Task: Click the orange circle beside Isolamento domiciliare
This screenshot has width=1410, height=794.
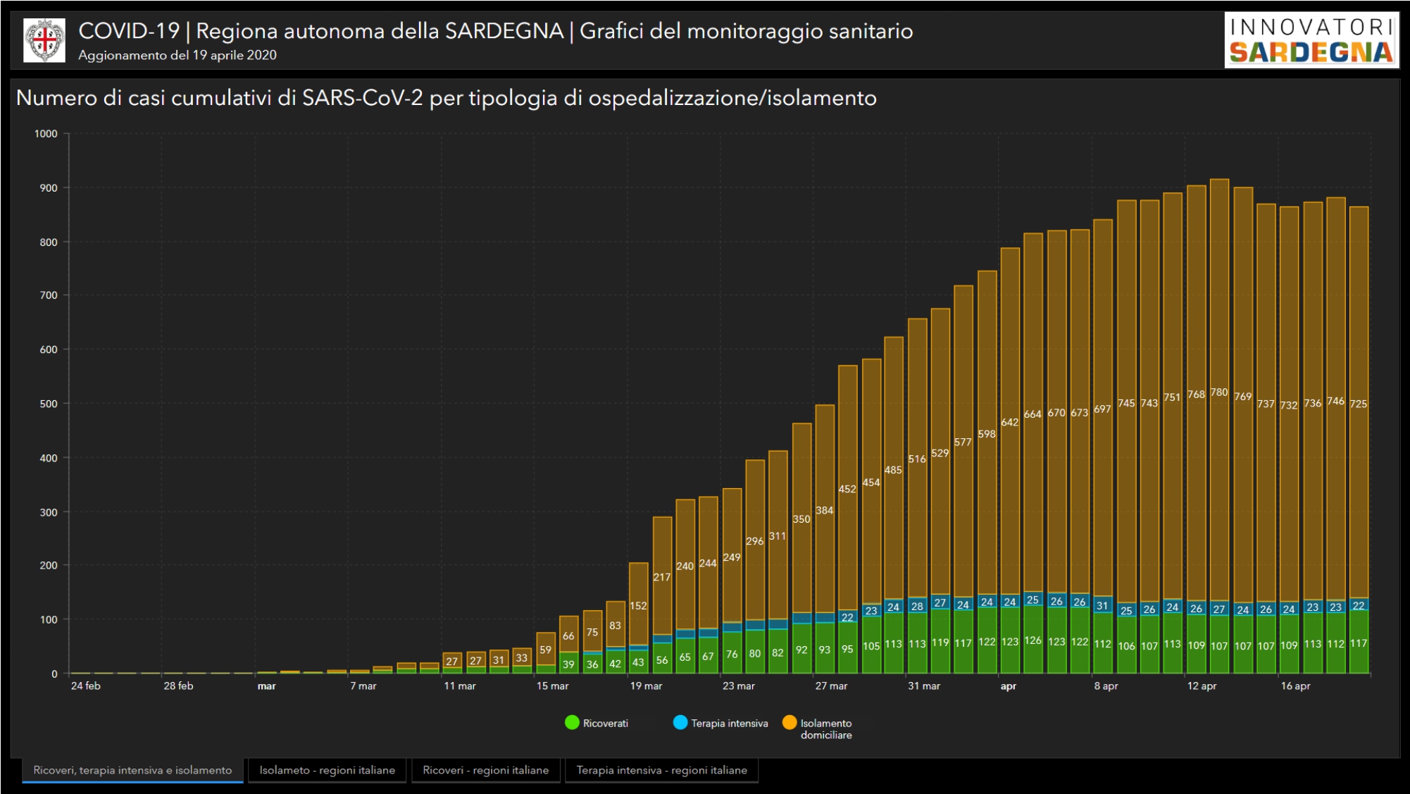Action: click(x=790, y=723)
